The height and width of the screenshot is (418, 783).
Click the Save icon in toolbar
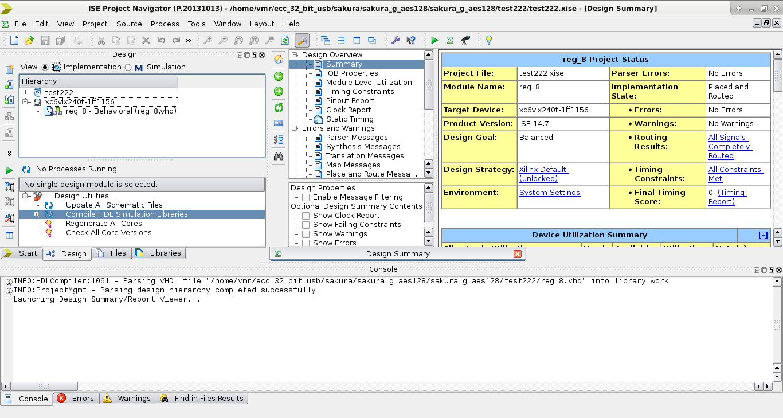45,40
